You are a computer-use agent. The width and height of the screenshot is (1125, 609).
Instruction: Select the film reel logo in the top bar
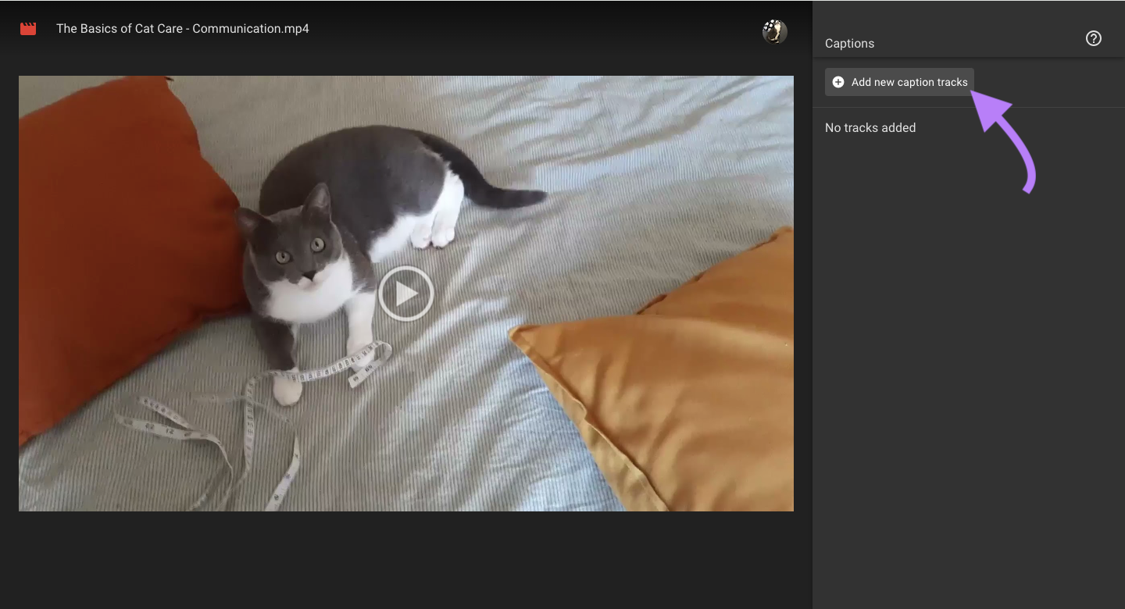click(x=27, y=28)
